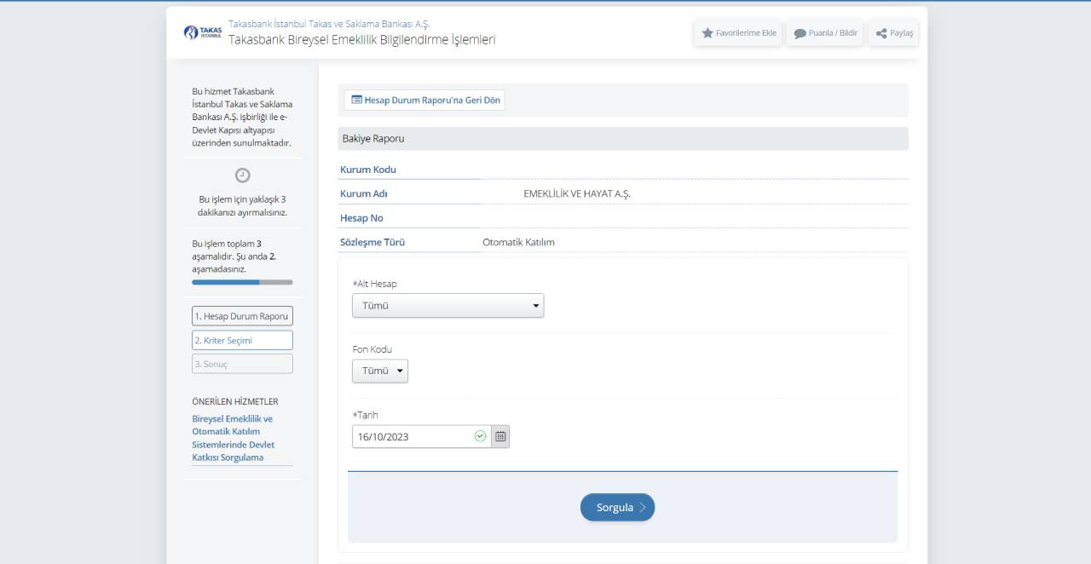Go back with Hesap Durum Raporu'na Geri Dön

pyautogui.click(x=425, y=100)
